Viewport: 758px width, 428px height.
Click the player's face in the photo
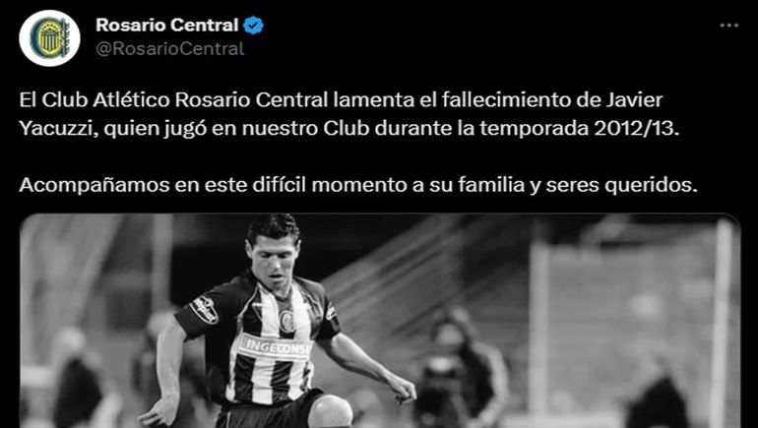pos(274,259)
